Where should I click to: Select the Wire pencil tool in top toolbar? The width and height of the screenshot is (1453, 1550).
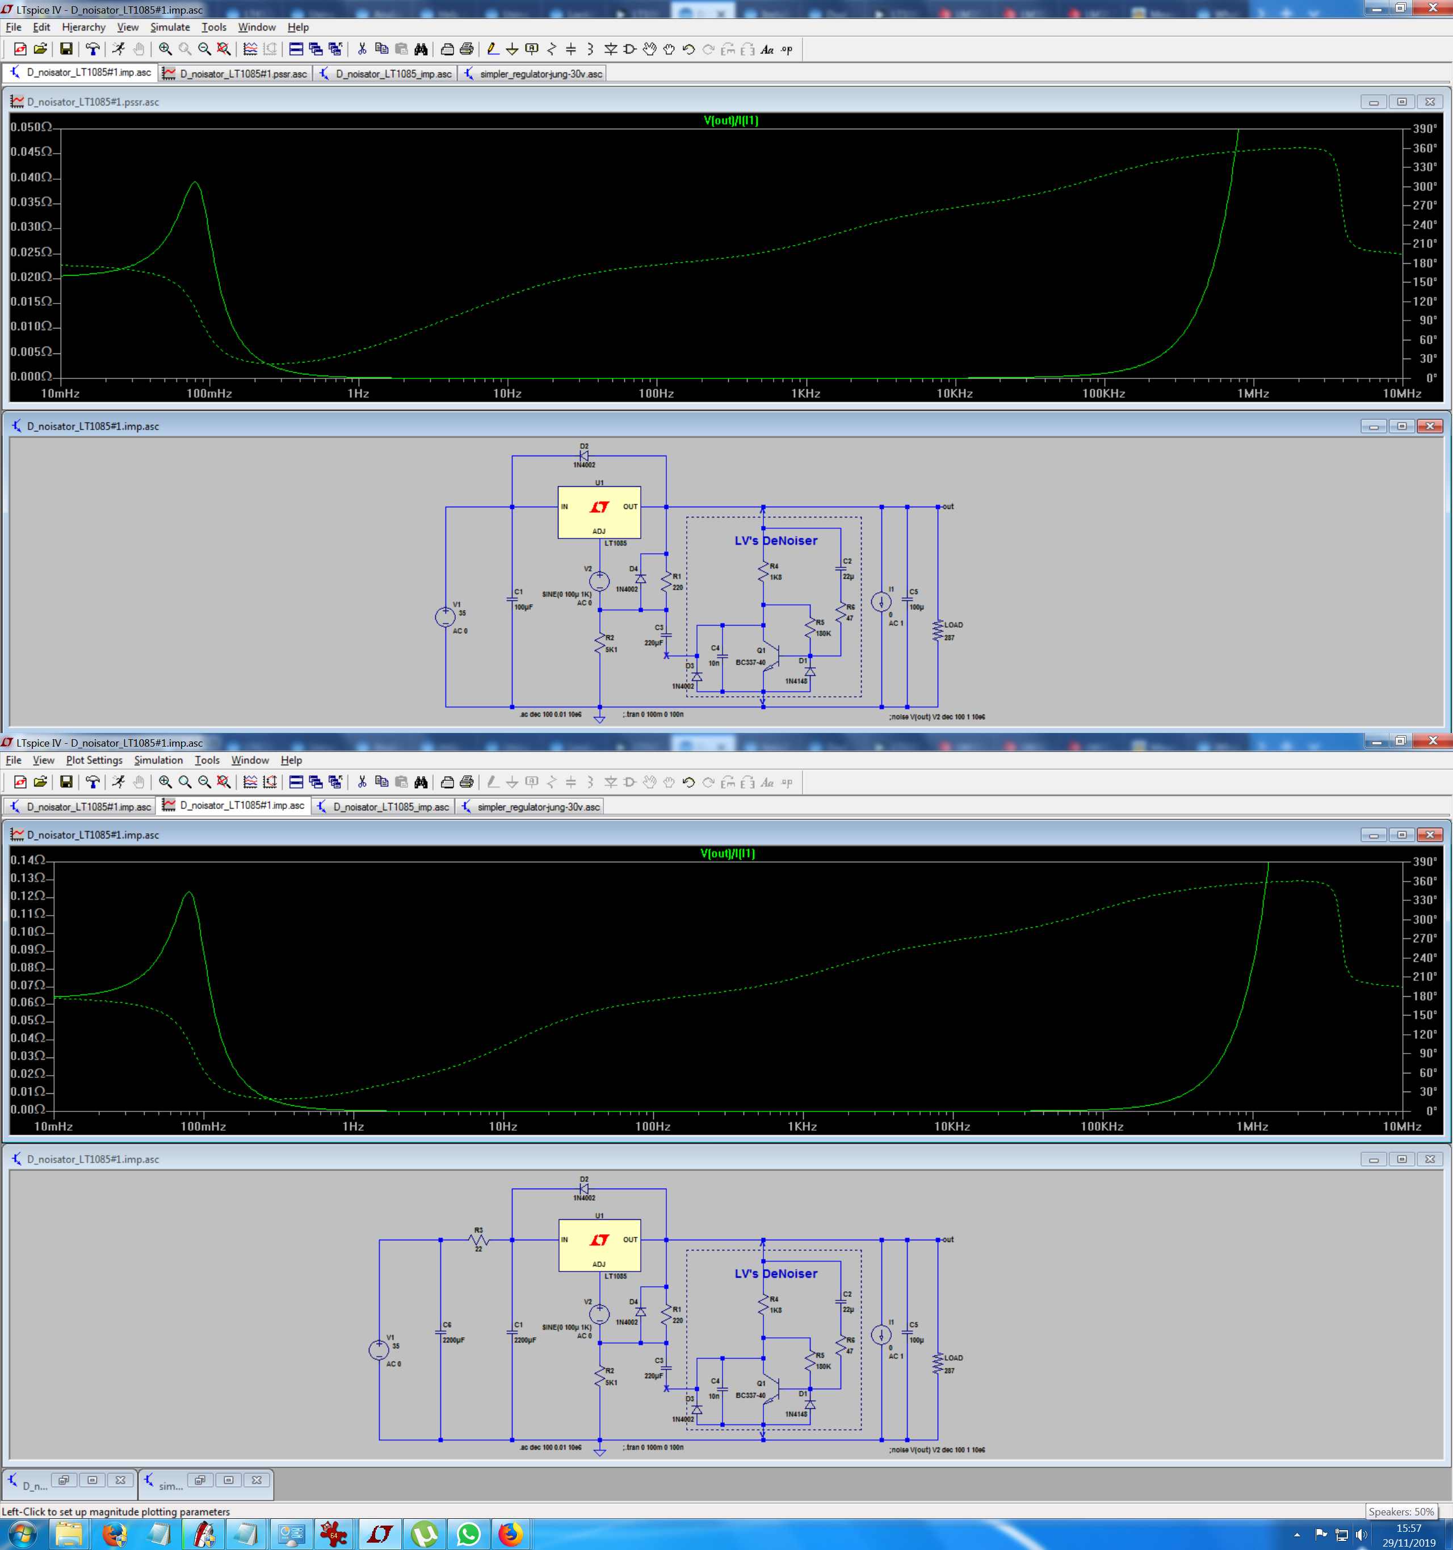tap(493, 49)
